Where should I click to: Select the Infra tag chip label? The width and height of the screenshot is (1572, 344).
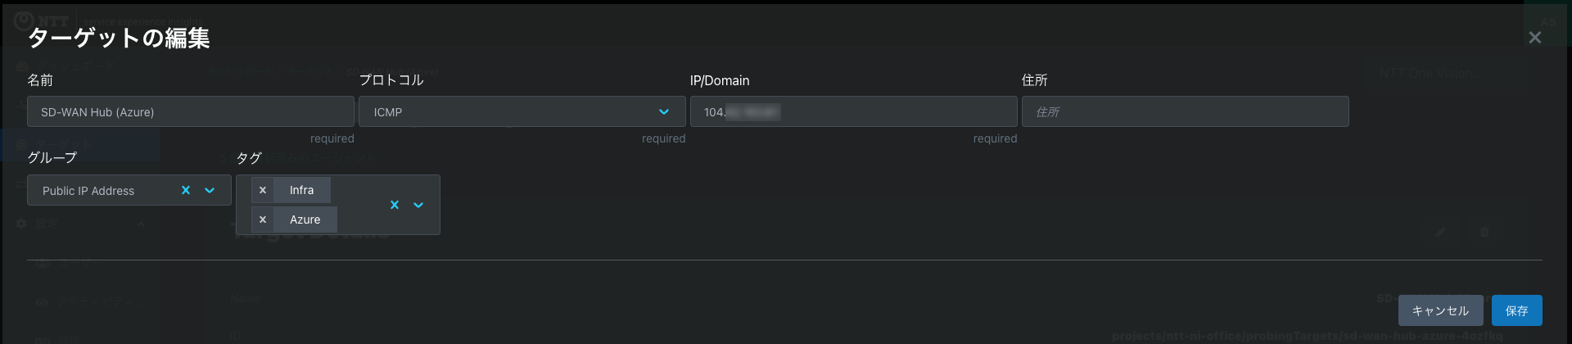[x=301, y=190]
